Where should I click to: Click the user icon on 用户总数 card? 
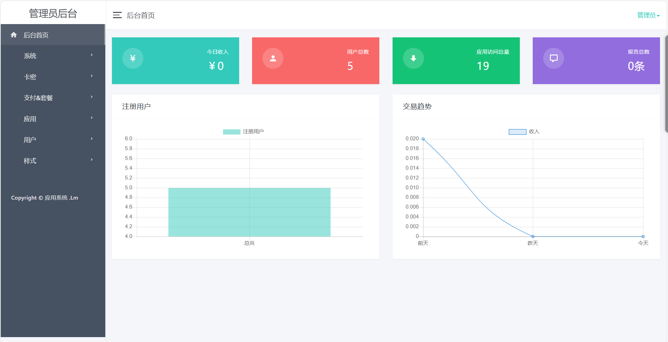pyautogui.click(x=273, y=58)
